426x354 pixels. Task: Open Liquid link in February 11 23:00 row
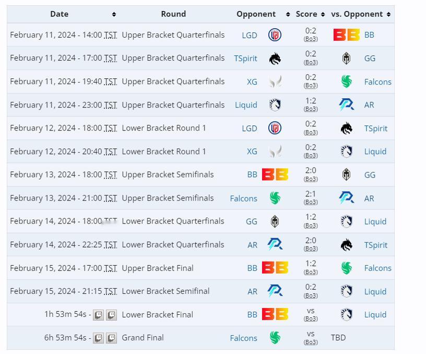point(246,105)
